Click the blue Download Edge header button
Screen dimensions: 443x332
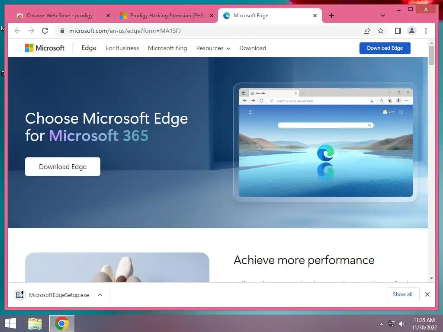click(x=385, y=48)
